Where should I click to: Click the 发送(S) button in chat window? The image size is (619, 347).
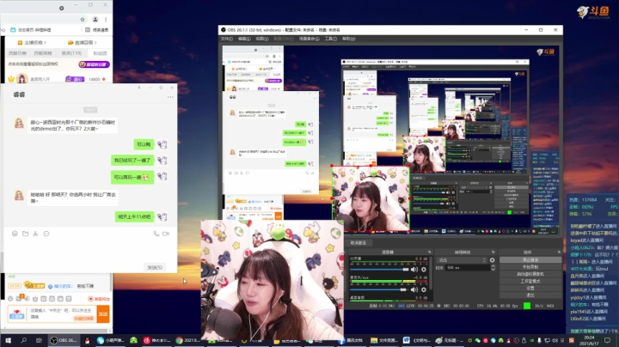coord(155,267)
